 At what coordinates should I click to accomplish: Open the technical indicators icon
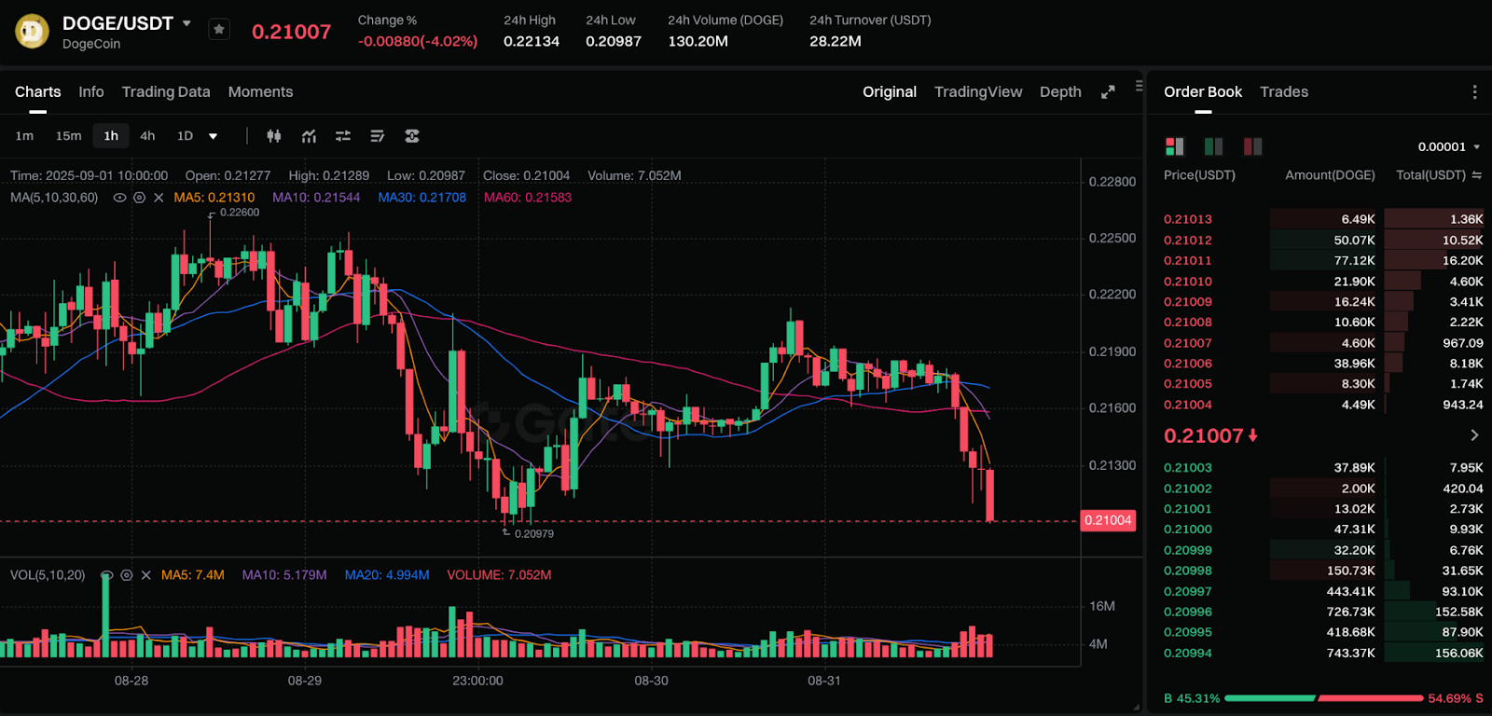(309, 136)
